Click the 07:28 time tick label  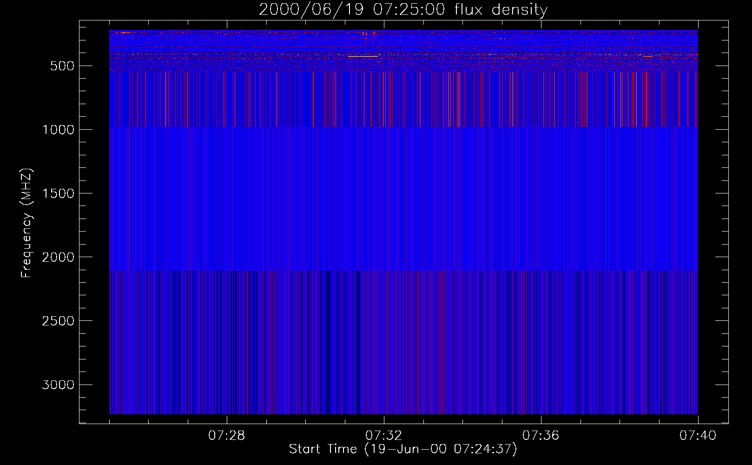click(226, 436)
